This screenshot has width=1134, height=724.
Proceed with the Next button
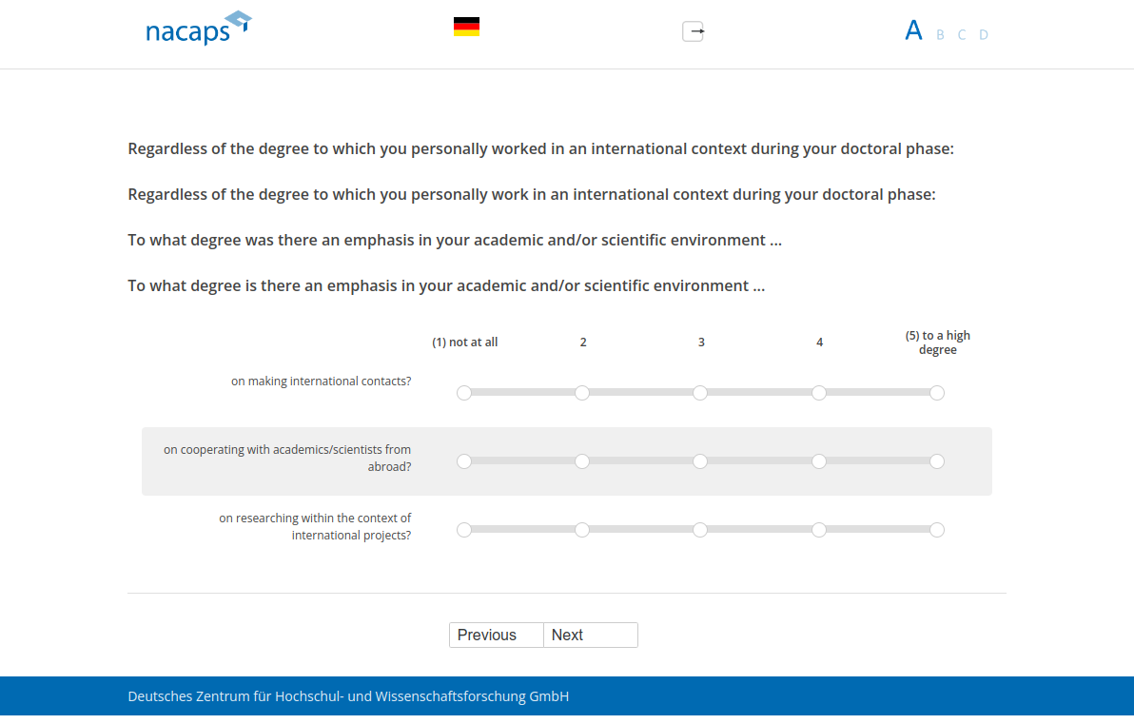tap(590, 636)
